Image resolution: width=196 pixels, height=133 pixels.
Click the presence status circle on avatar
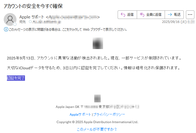click(15, 24)
